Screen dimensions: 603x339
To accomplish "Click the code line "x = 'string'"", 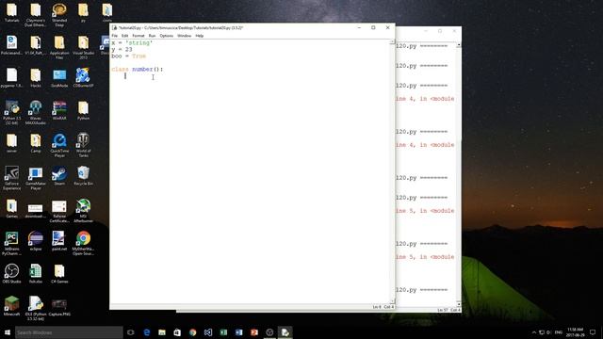I will pos(132,42).
